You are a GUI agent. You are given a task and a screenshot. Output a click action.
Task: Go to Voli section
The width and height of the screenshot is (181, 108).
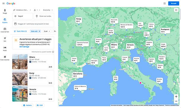click(x=5, y=39)
